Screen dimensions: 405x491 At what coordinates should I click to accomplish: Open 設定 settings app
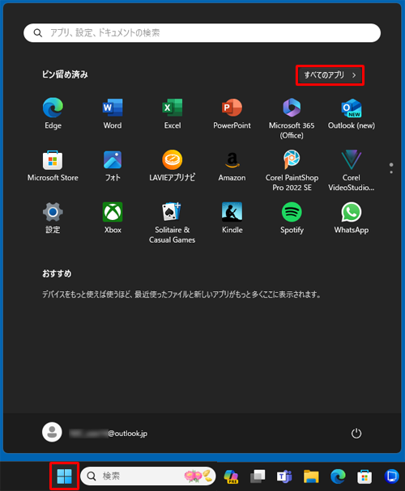click(53, 218)
